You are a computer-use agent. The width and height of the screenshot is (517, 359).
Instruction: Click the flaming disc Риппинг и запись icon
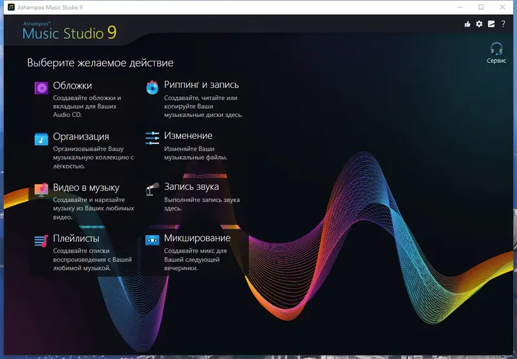pyautogui.click(x=153, y=87)
